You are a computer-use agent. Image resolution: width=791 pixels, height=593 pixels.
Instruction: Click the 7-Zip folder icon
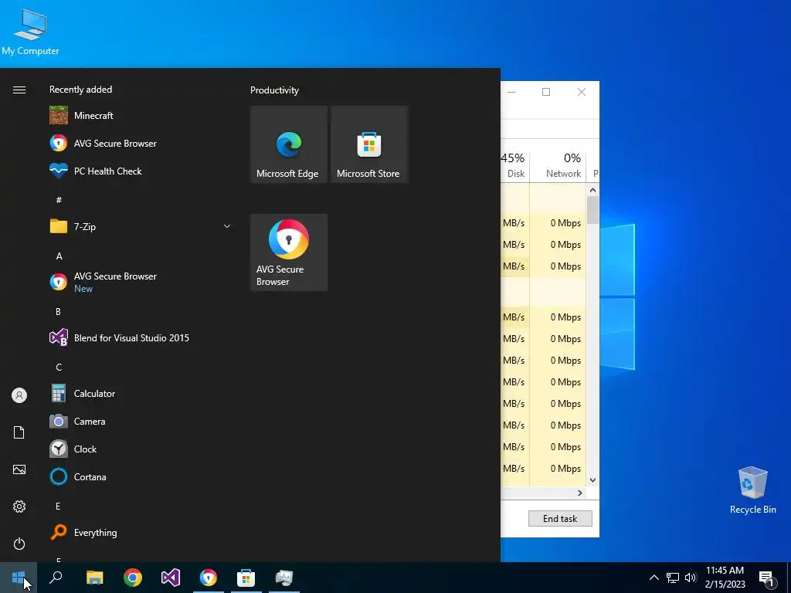click(x=59, y=226)
